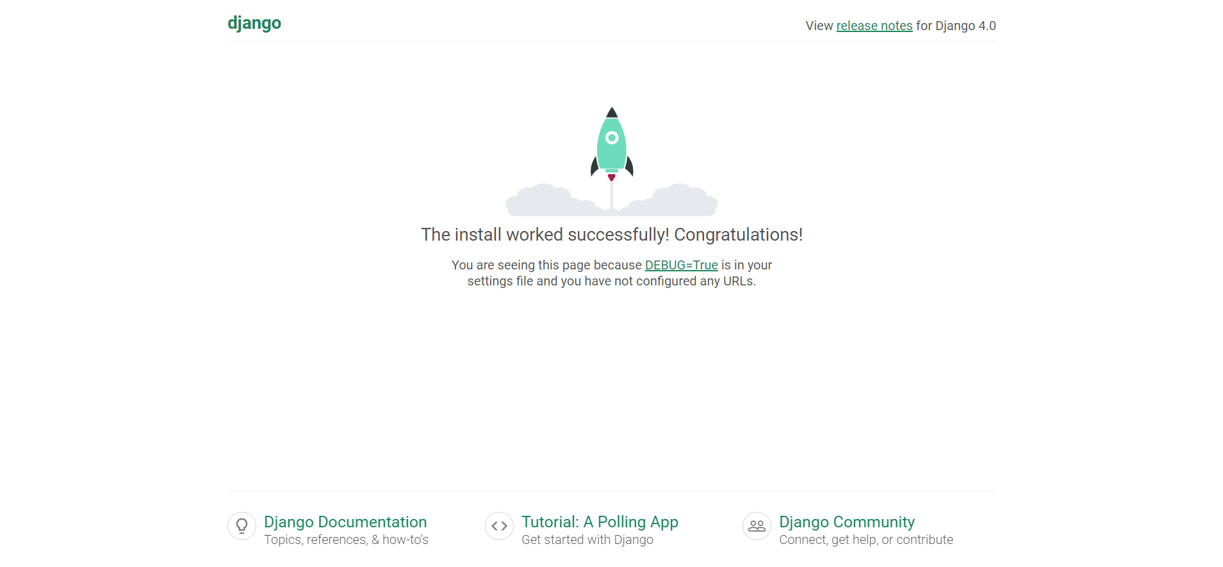Click the 'Get started with Django' subtitle
1223x567 pixels.
click(587, 540)
